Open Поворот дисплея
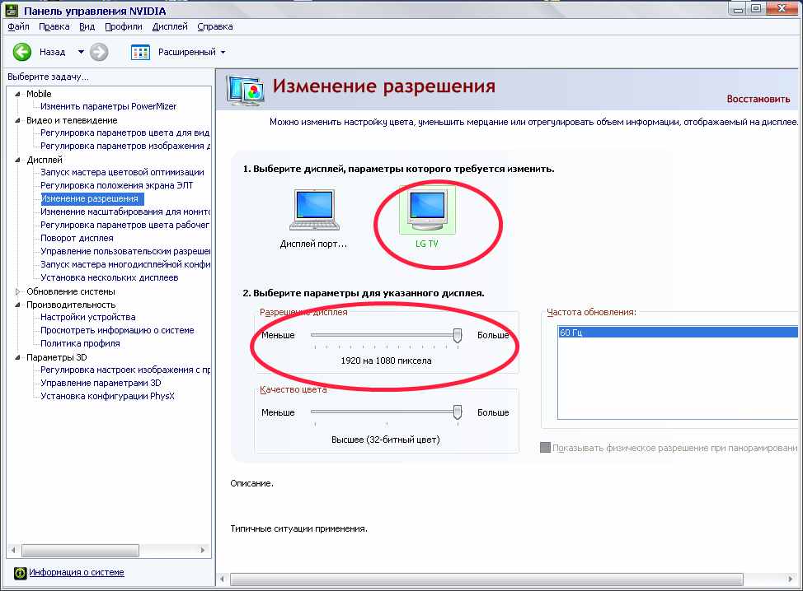The height and width of the screenshot is (591, 803). pos(77,238)
